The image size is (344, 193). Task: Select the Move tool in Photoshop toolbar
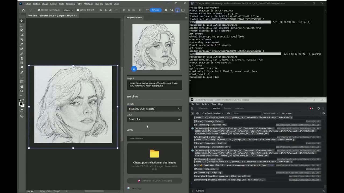22,21
